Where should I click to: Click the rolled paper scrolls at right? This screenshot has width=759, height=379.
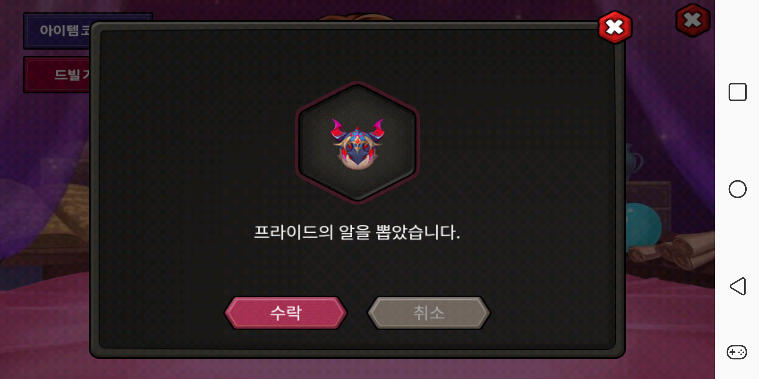[675, 250]
